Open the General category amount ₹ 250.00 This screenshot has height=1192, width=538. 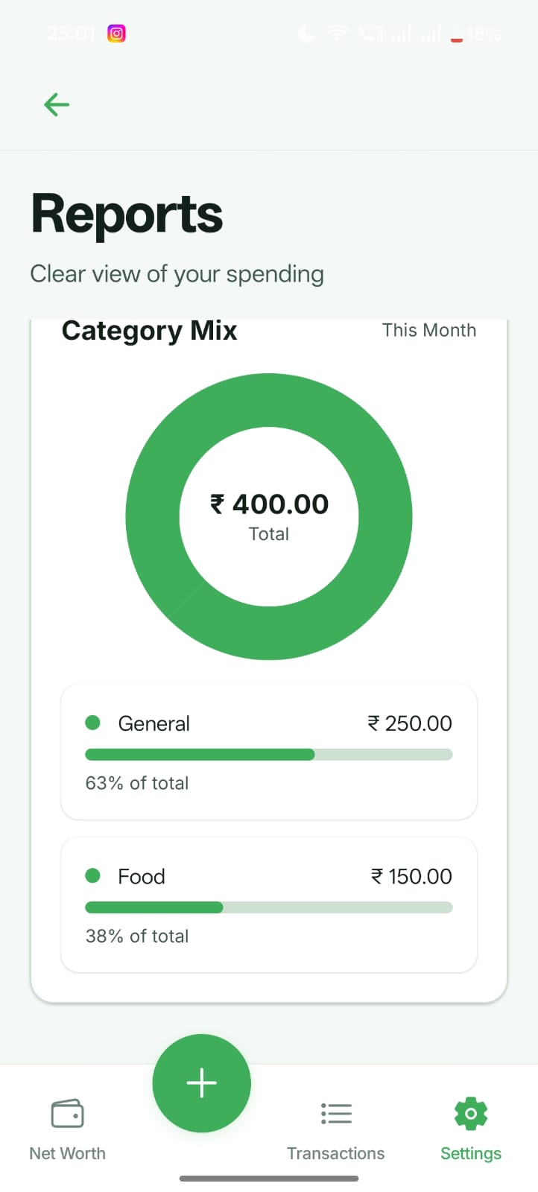(410, 723)
